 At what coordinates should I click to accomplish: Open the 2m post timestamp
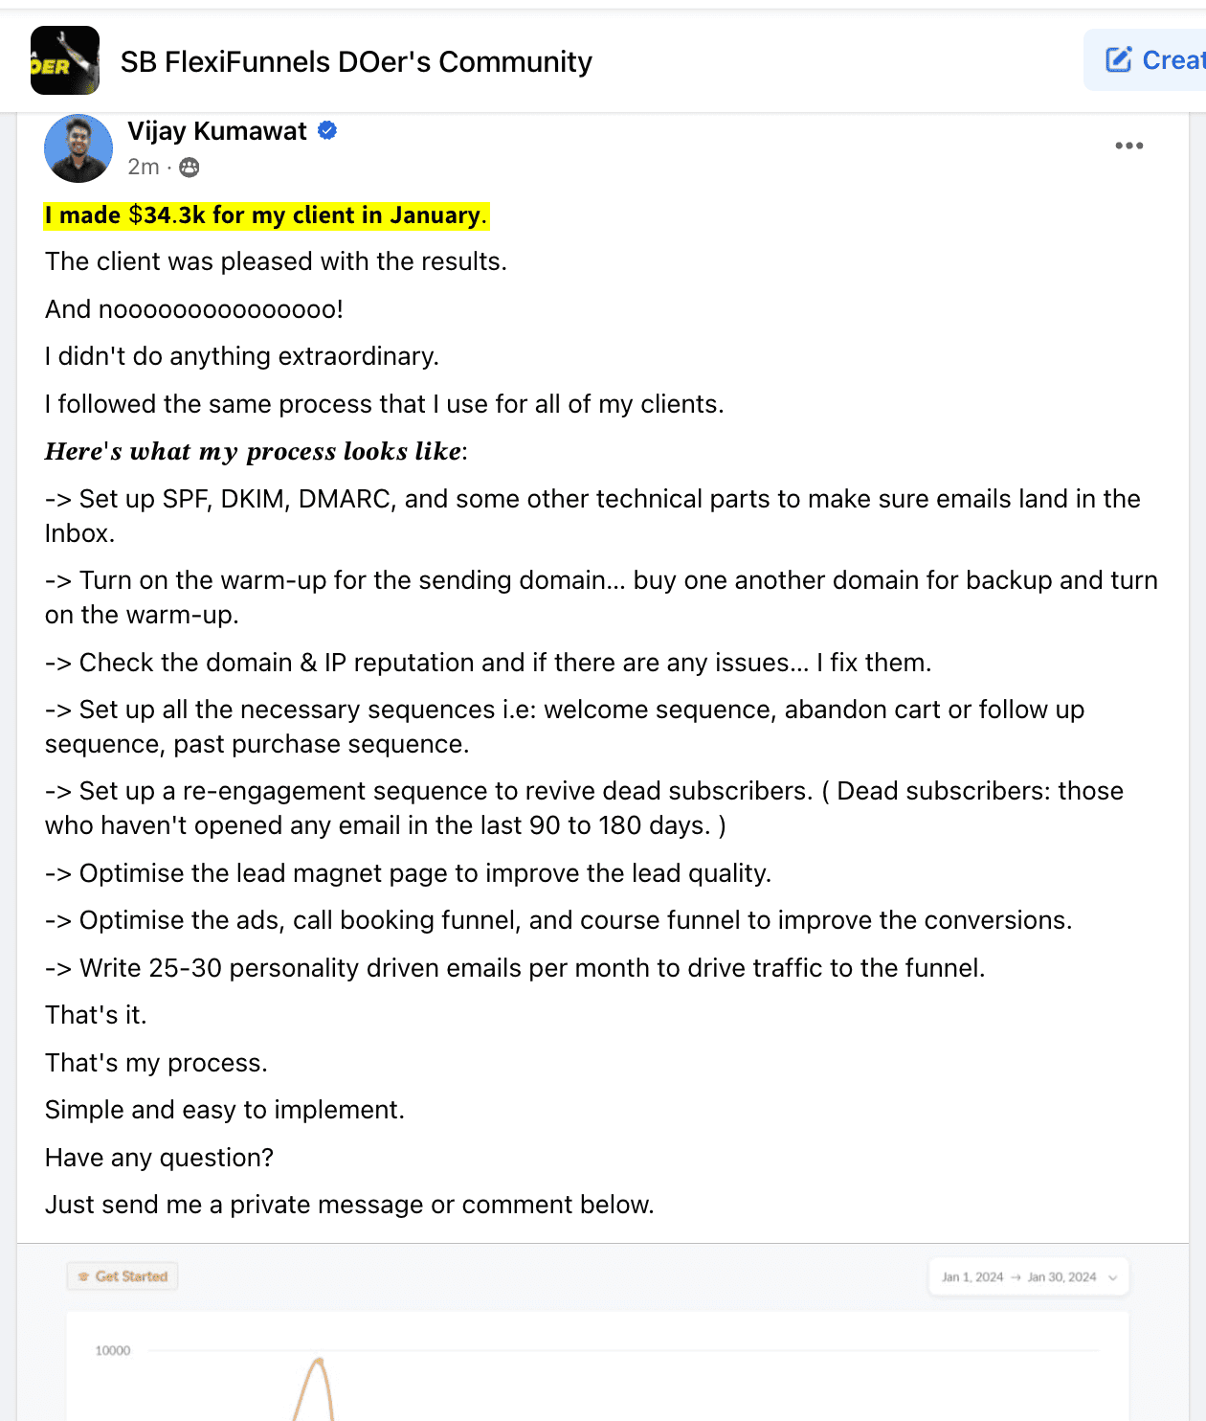click(144, 168)
